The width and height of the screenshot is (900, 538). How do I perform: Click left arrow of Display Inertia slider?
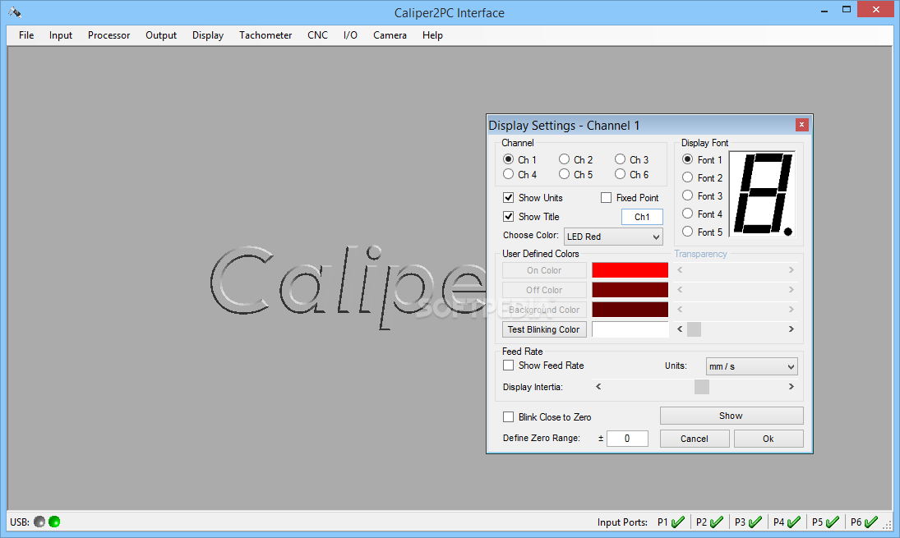point(598,387)
